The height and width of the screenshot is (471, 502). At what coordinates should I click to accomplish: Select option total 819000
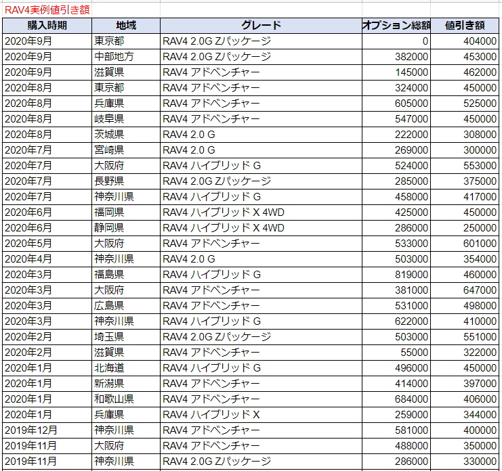point(396,275)
